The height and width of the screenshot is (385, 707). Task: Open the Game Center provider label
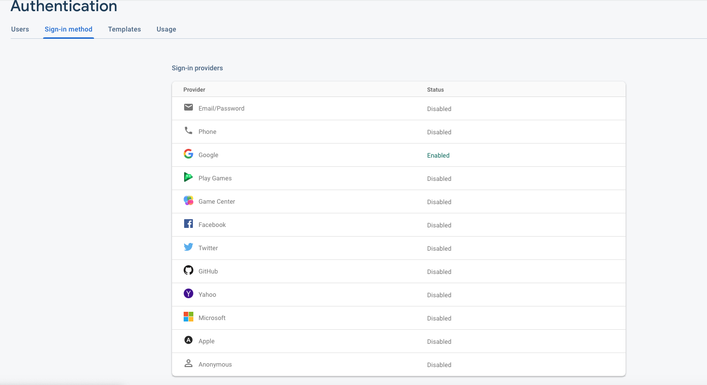217,202
